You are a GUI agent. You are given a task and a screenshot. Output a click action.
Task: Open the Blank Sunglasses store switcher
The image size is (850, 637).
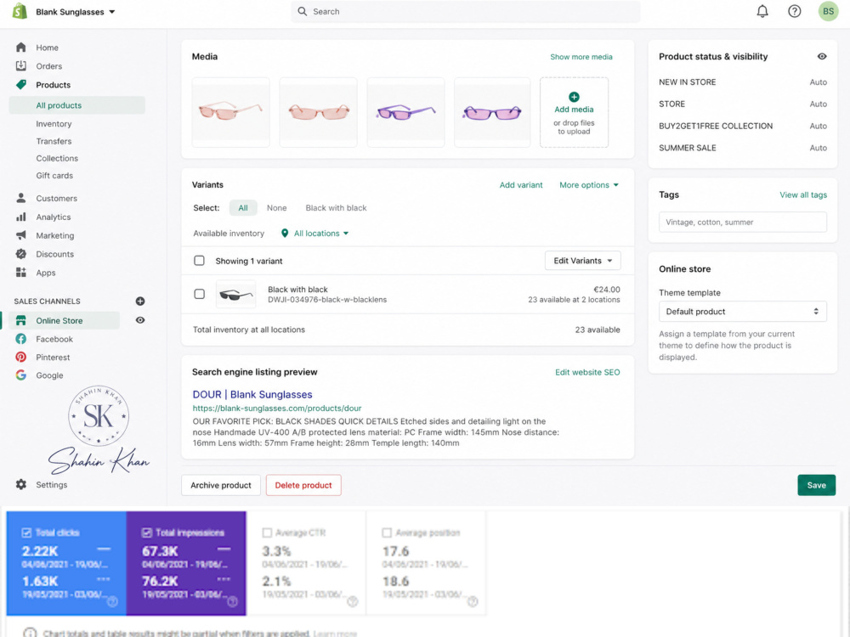[76, 12]
